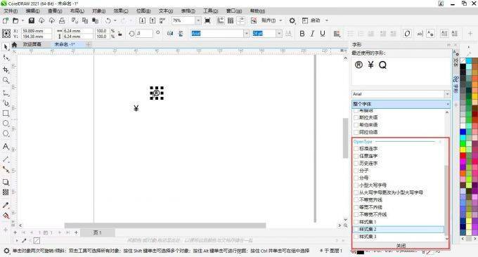
Task: Select the Crop tool in the toolbox
Action: coord(6,70)
